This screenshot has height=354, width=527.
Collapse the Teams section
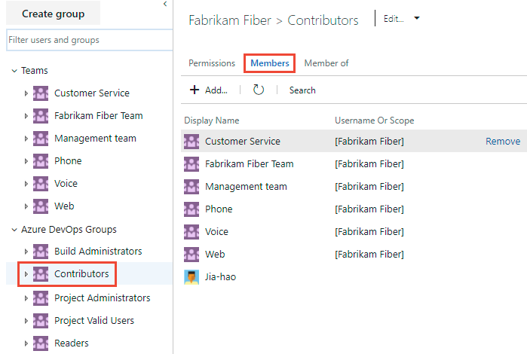point(14,71)
